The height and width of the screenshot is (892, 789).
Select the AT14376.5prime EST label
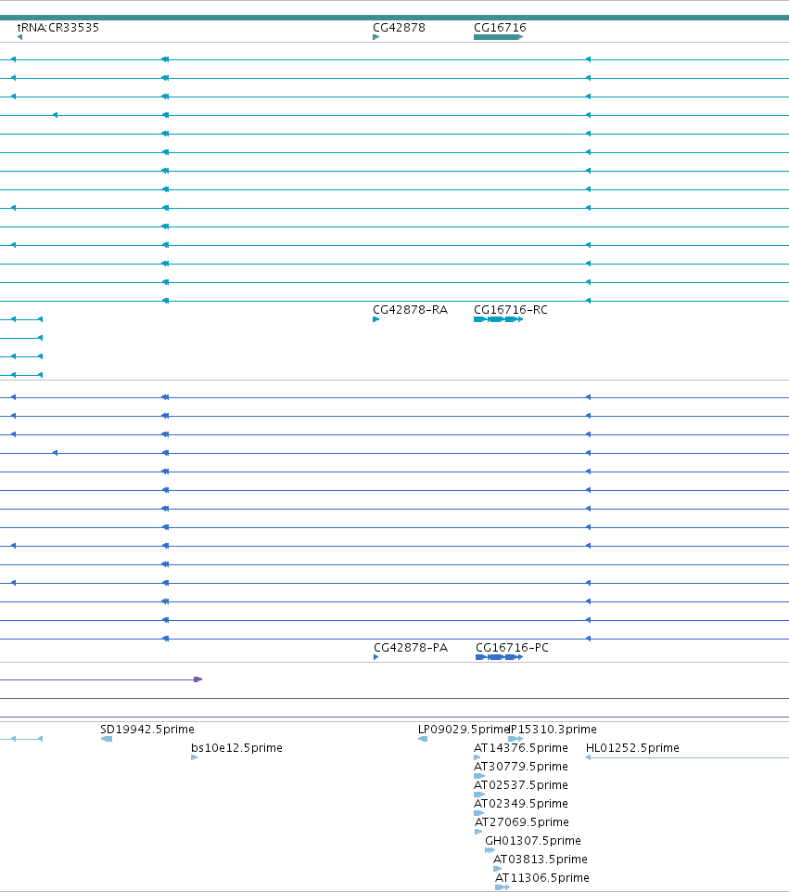pos(521,748)
